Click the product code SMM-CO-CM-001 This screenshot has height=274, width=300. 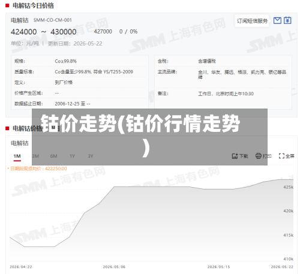[53, 20]
